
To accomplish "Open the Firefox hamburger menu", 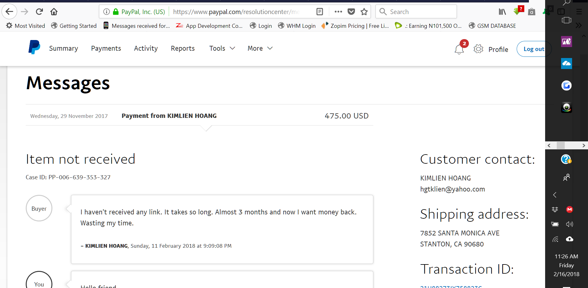I will tap(579, 12).
